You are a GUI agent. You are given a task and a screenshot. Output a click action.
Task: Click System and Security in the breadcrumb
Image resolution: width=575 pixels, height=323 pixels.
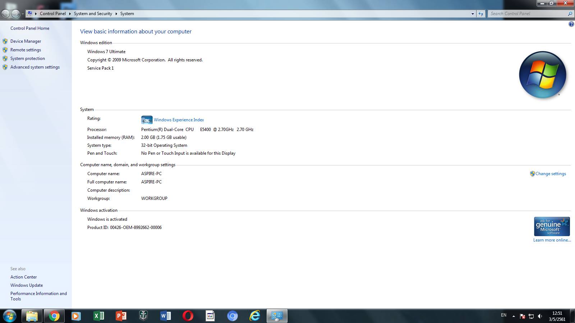click(x=93, y=14)
